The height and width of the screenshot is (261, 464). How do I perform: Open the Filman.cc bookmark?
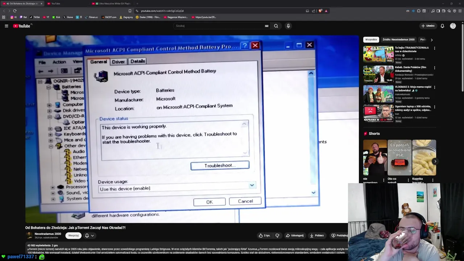point(91,17)
